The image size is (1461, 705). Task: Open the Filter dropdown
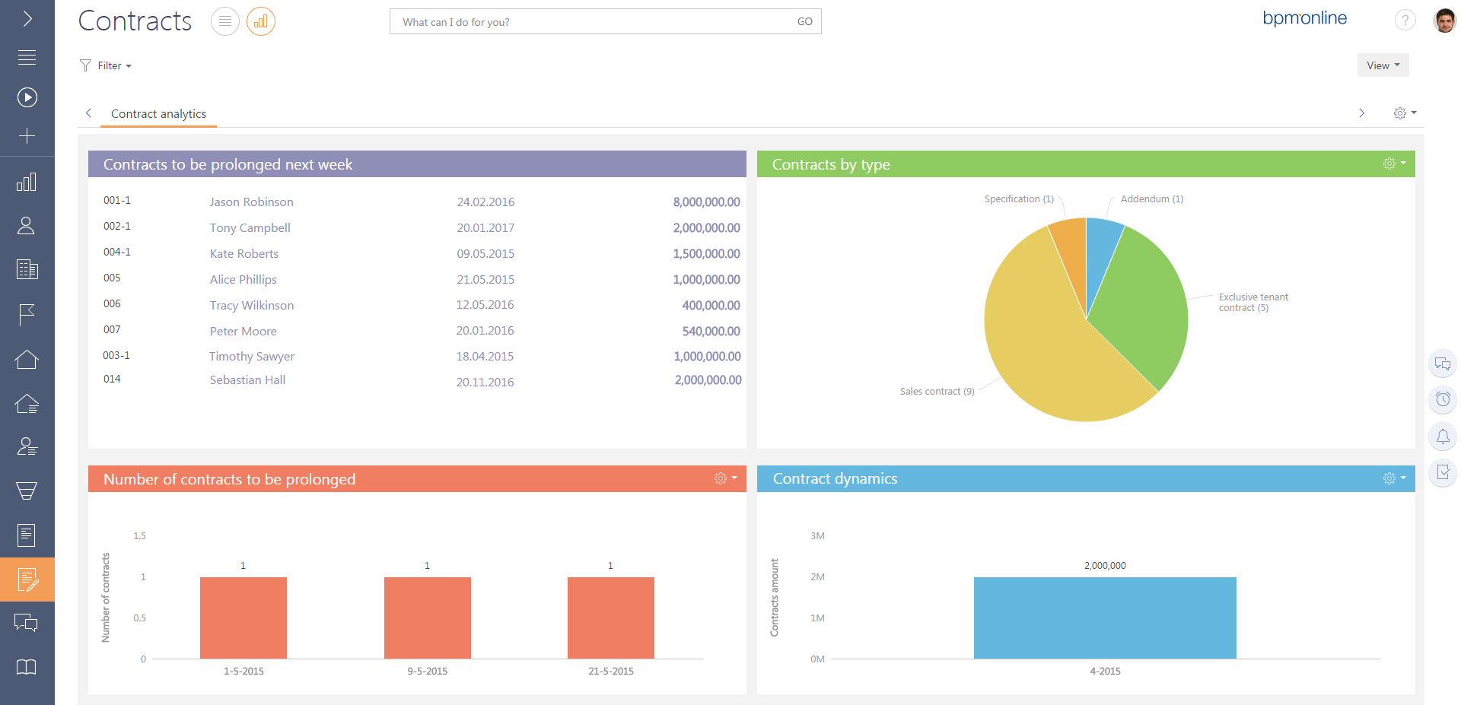[107, 65]
